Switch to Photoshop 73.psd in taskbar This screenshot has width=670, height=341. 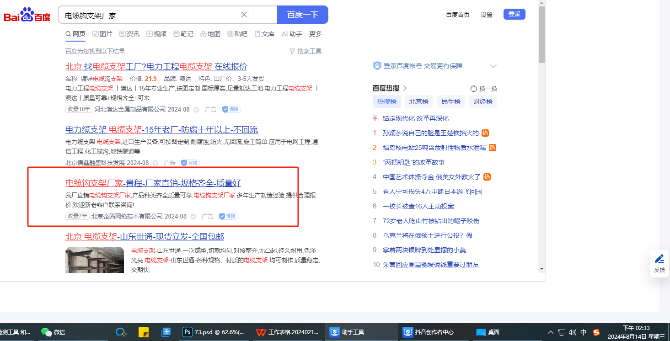214,332
